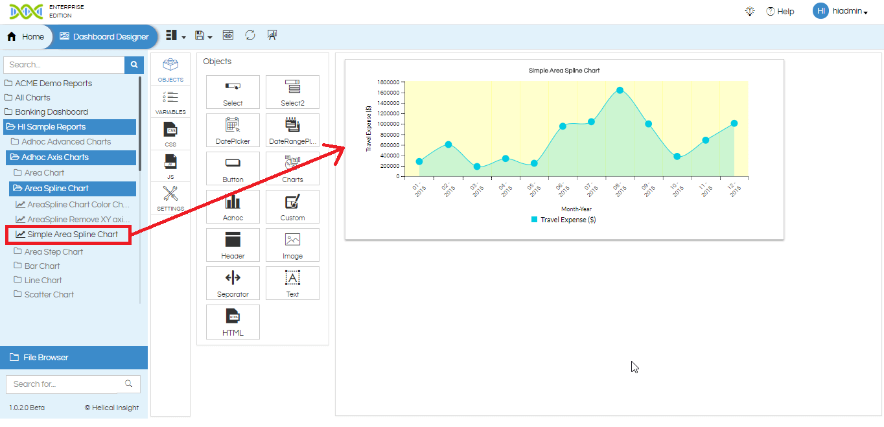Collapse HI Sample Reports folder
The image size is (884, 427).
(x=69, y=127)
